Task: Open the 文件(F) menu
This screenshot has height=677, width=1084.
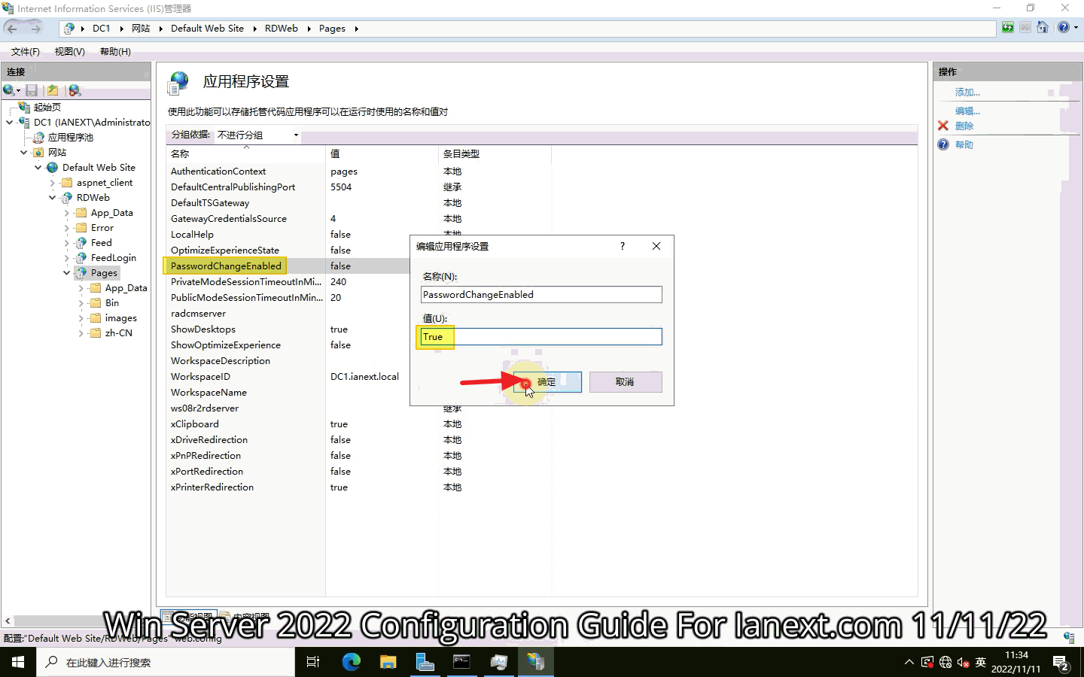Action: click(x=25, y=51)
